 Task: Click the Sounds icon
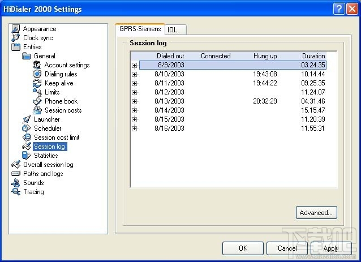tap(16, 183)
